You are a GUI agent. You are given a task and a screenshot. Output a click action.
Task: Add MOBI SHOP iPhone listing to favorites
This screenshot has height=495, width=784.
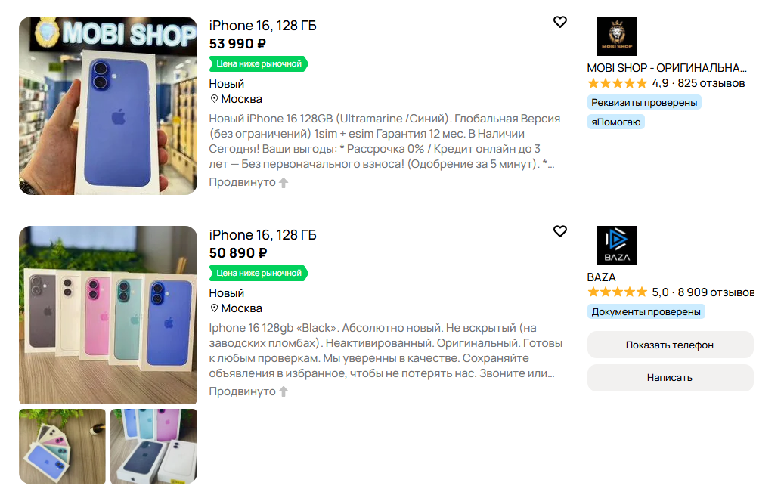click(x=560, y=22)
